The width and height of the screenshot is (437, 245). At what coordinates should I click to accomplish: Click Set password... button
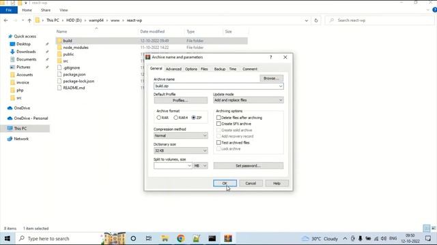tap(248, 165)
